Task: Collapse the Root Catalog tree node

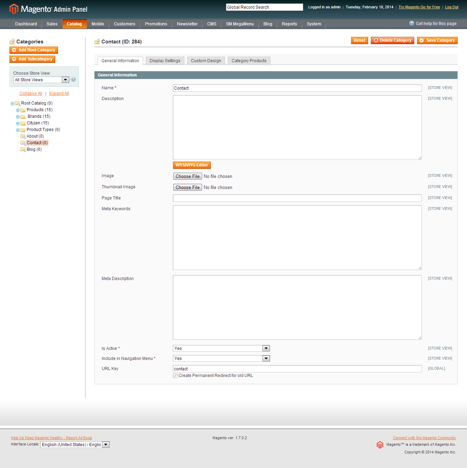Action: (12, 104)
